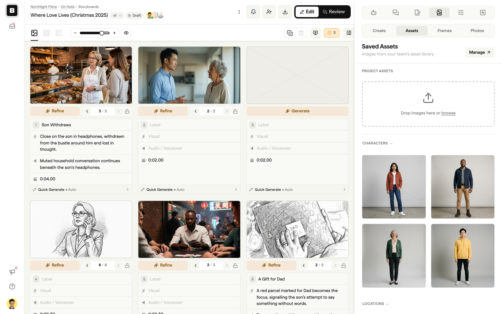Click the add collaborator icon

269,12
